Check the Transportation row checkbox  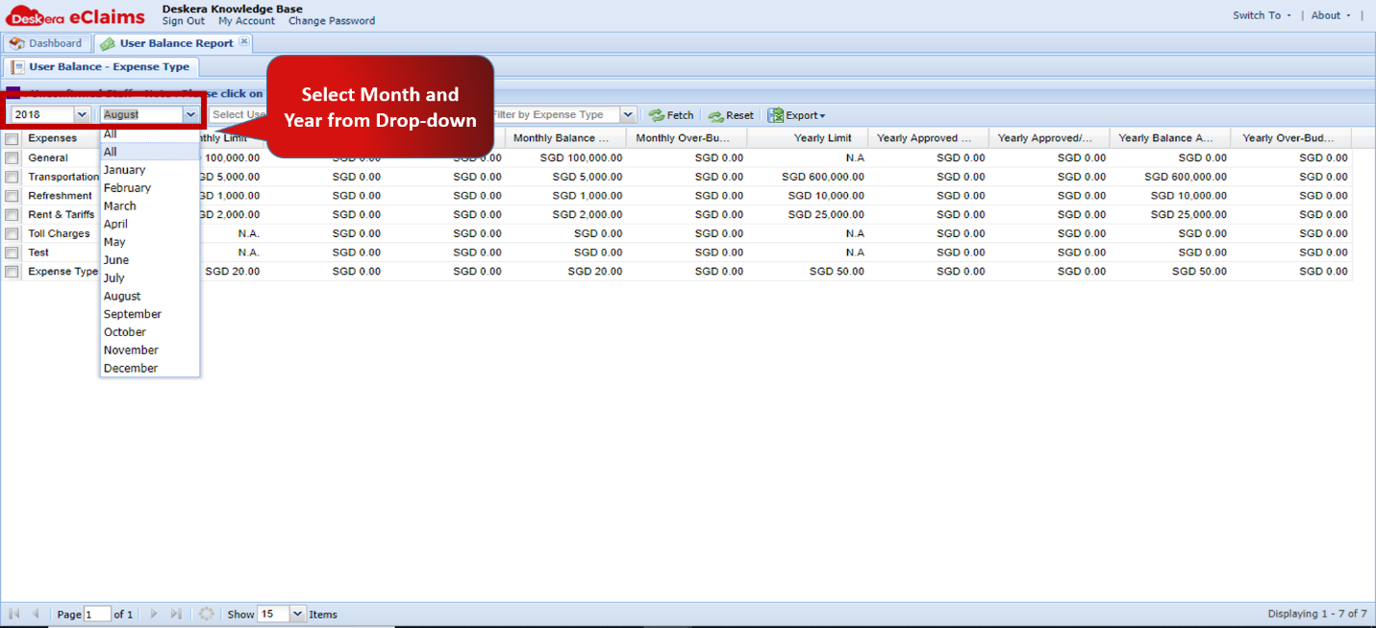12,177
